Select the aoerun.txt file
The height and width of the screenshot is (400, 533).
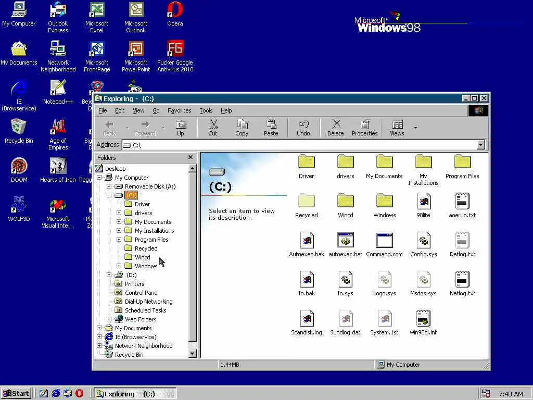[462, 206]
